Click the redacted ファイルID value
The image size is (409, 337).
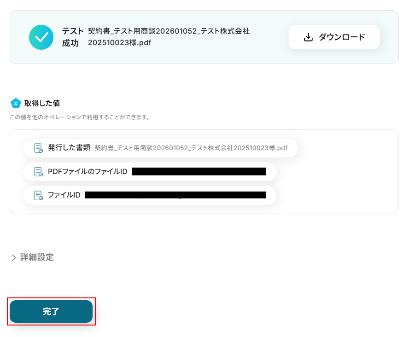175,195
